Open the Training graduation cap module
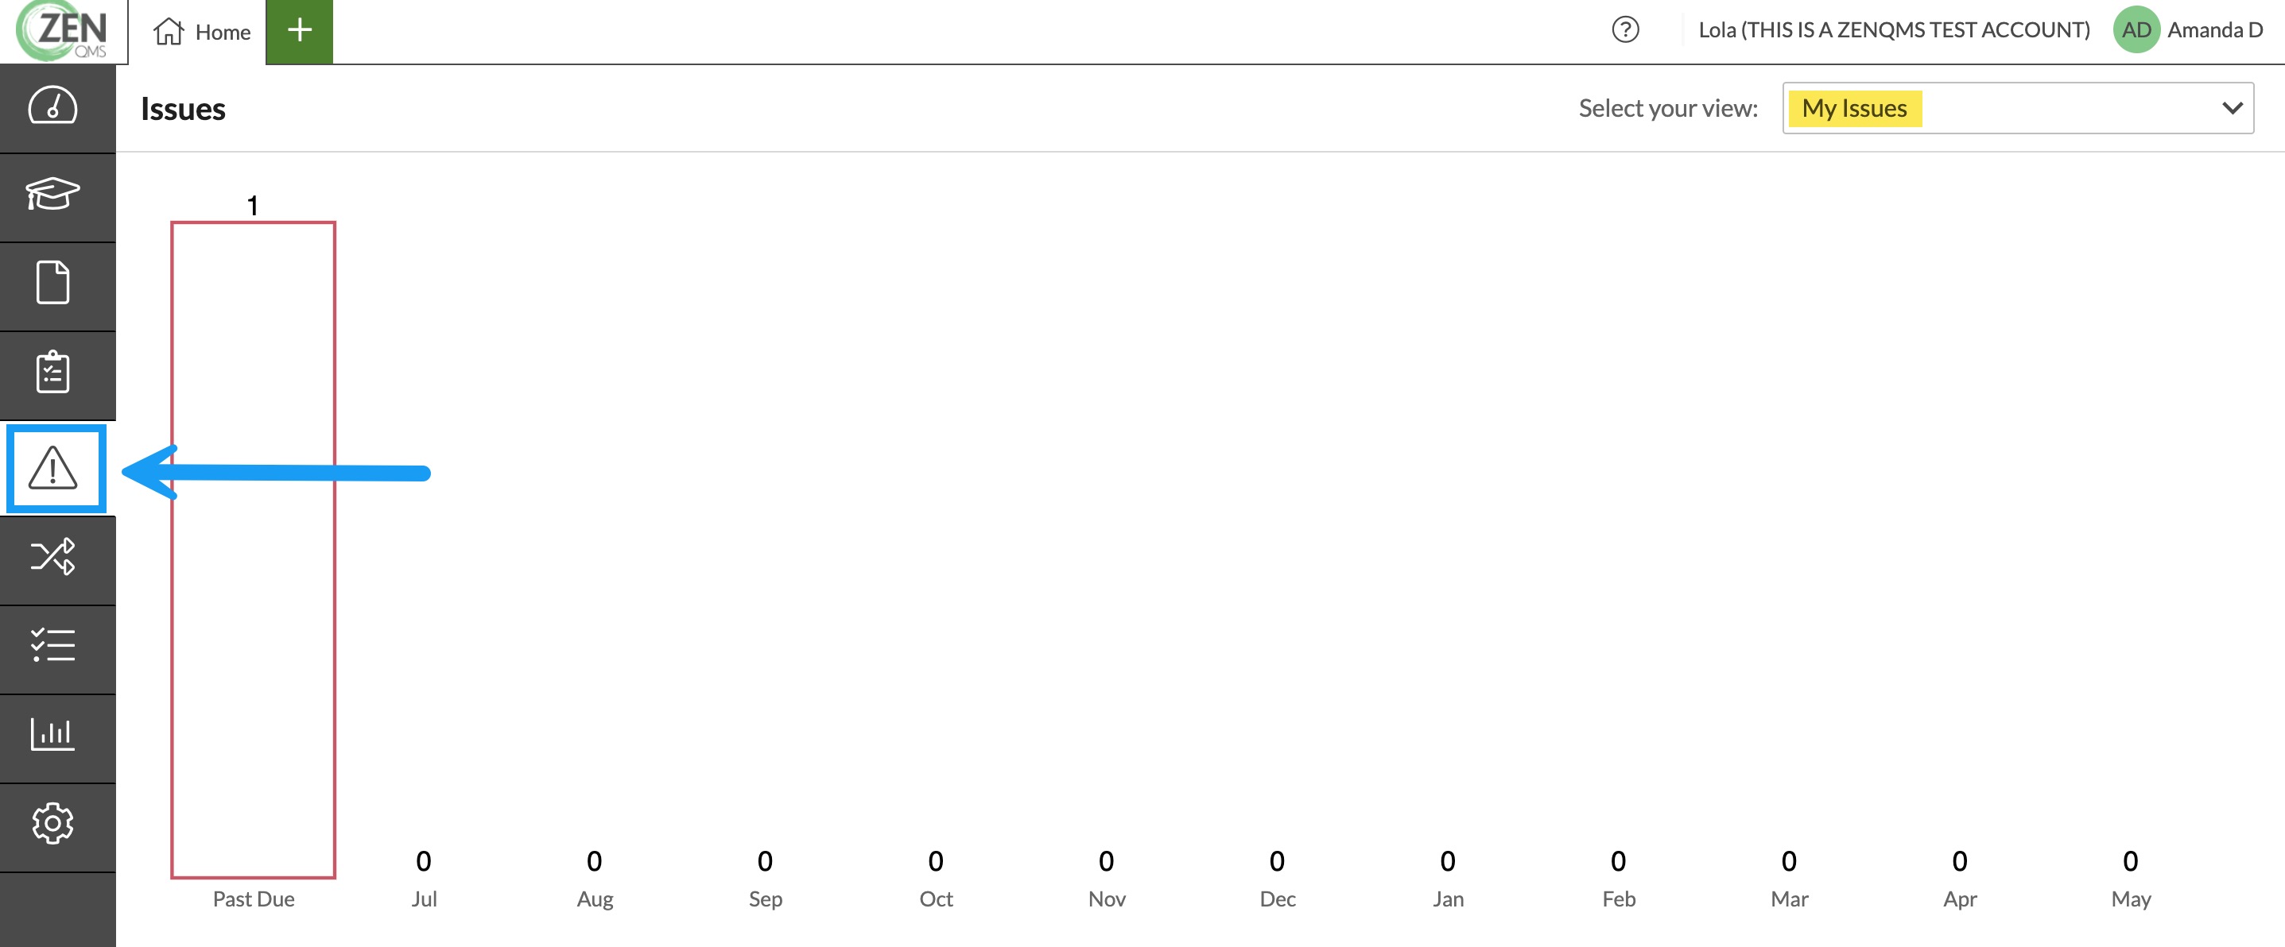This screenshot has width=2285, height=947. [53, 194]
